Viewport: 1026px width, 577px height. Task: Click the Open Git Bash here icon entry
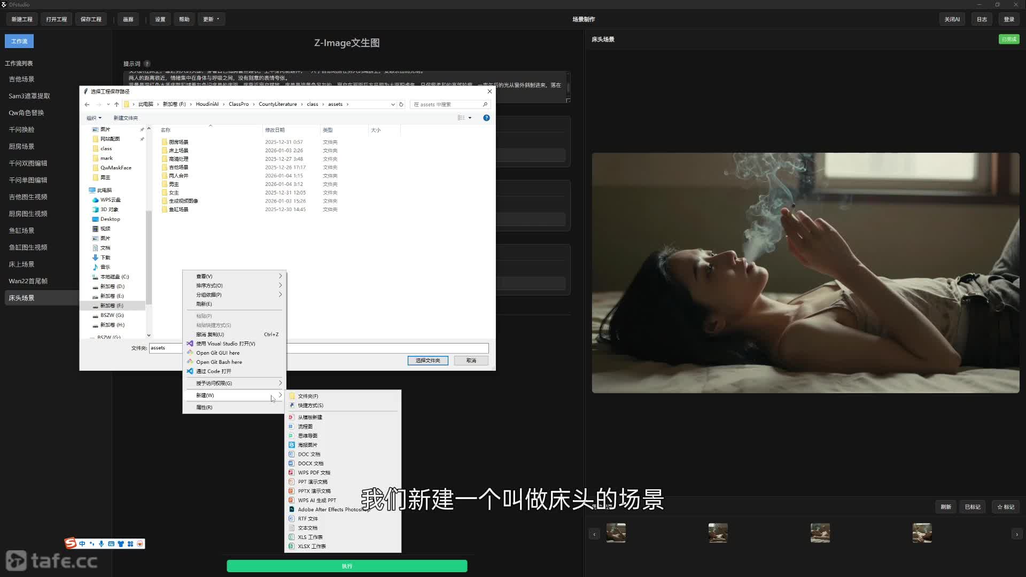pyautogui.click(x=190, y=362)
